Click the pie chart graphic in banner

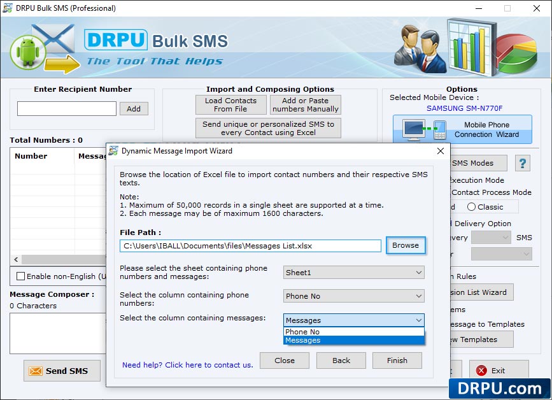pos(517,54)
